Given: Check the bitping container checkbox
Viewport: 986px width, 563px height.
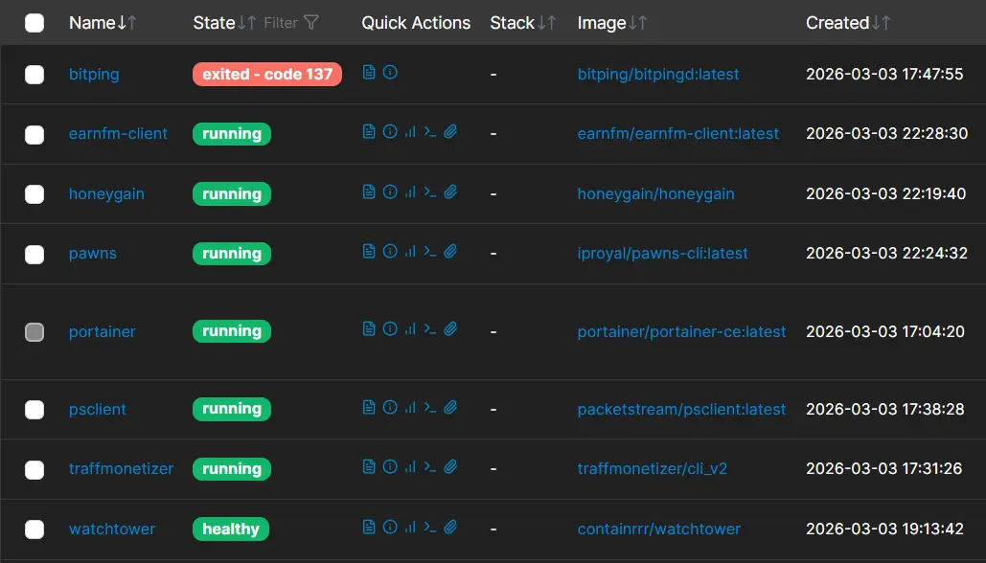Looking at the screenshot, I should pyautogui.click(x=34, y=75).
